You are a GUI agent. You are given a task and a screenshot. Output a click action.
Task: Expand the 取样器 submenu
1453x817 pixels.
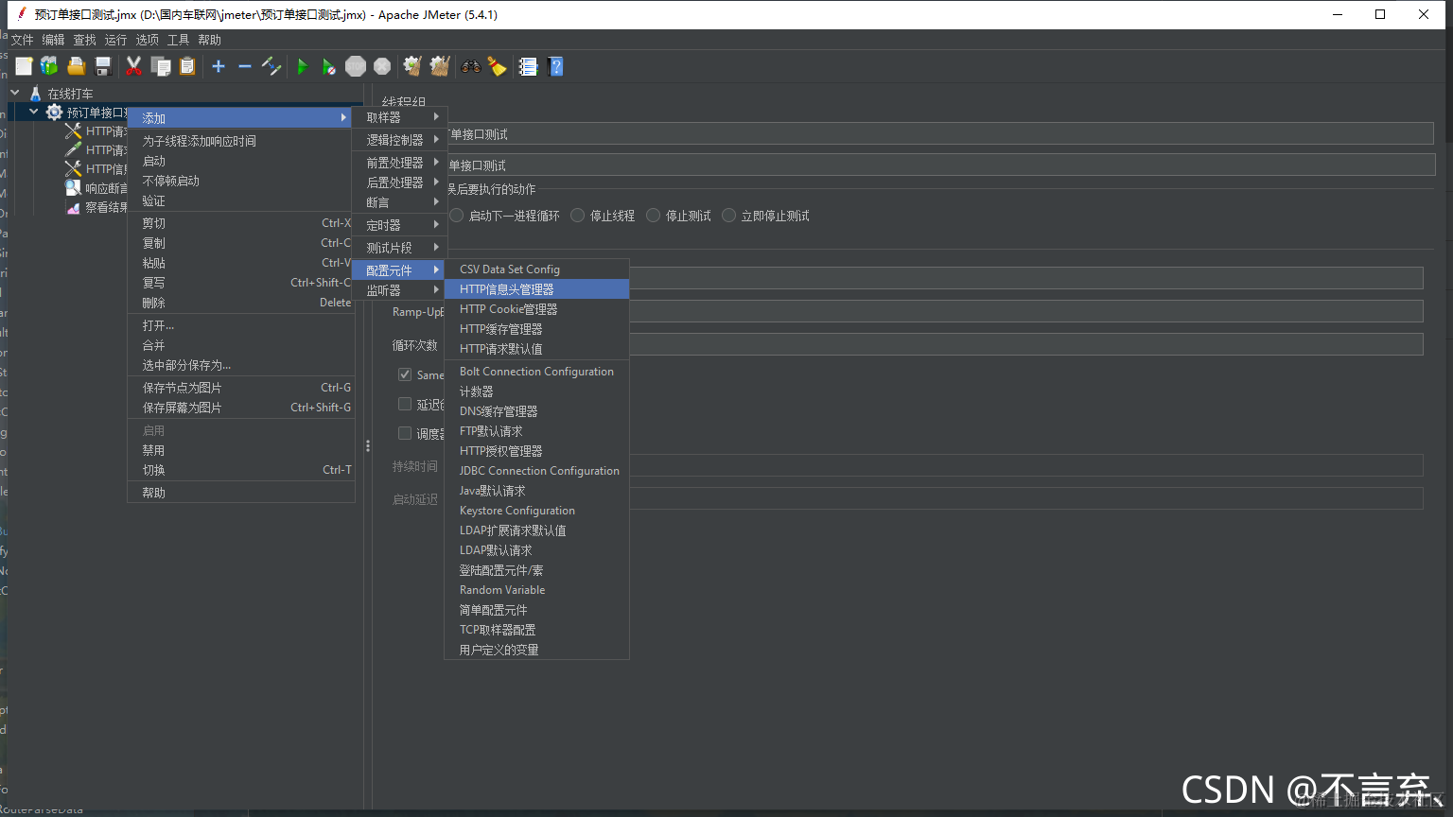click(x=398, y=117)
